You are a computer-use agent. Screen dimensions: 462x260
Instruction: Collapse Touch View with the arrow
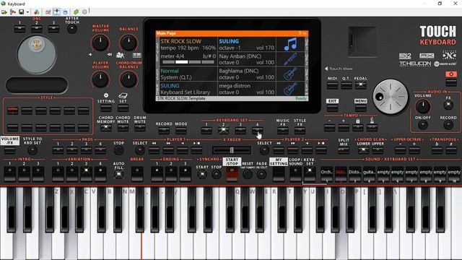[x=326, y=69]
